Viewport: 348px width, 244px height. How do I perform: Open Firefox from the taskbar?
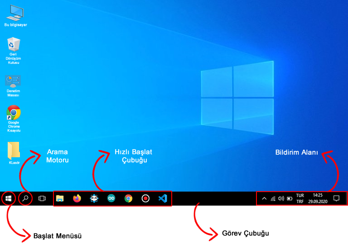click(77, 198)
